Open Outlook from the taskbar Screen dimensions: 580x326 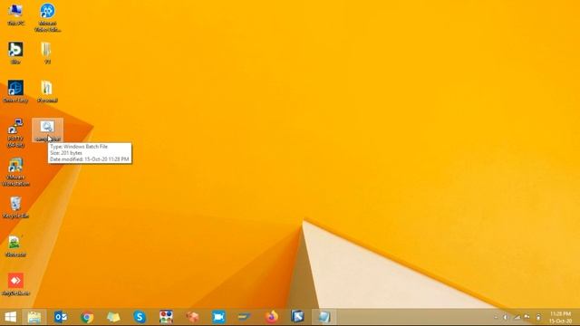pyautogui.click(x=61, y=317)
